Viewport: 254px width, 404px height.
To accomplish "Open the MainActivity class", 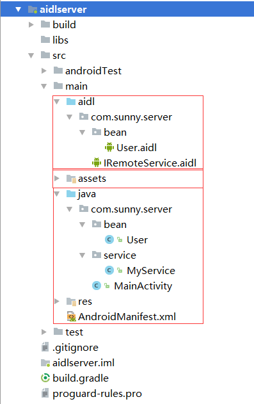I will pyautogui.click(x=143, y=286).
